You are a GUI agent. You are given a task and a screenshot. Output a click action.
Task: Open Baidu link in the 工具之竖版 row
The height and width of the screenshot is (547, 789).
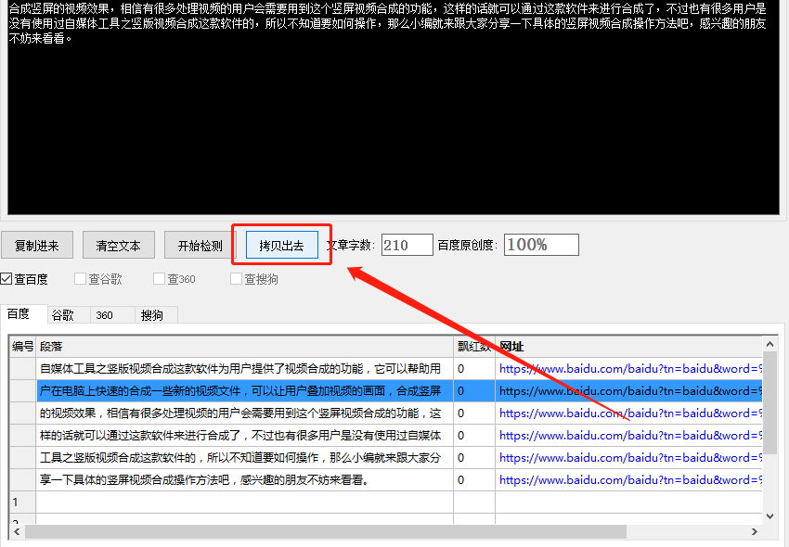[x=630, y=457]
